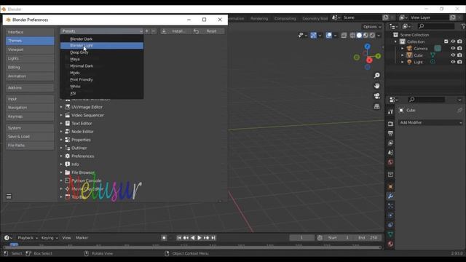
Task: Open the timeline Playback menu
Action: click(x=28, y=238)
